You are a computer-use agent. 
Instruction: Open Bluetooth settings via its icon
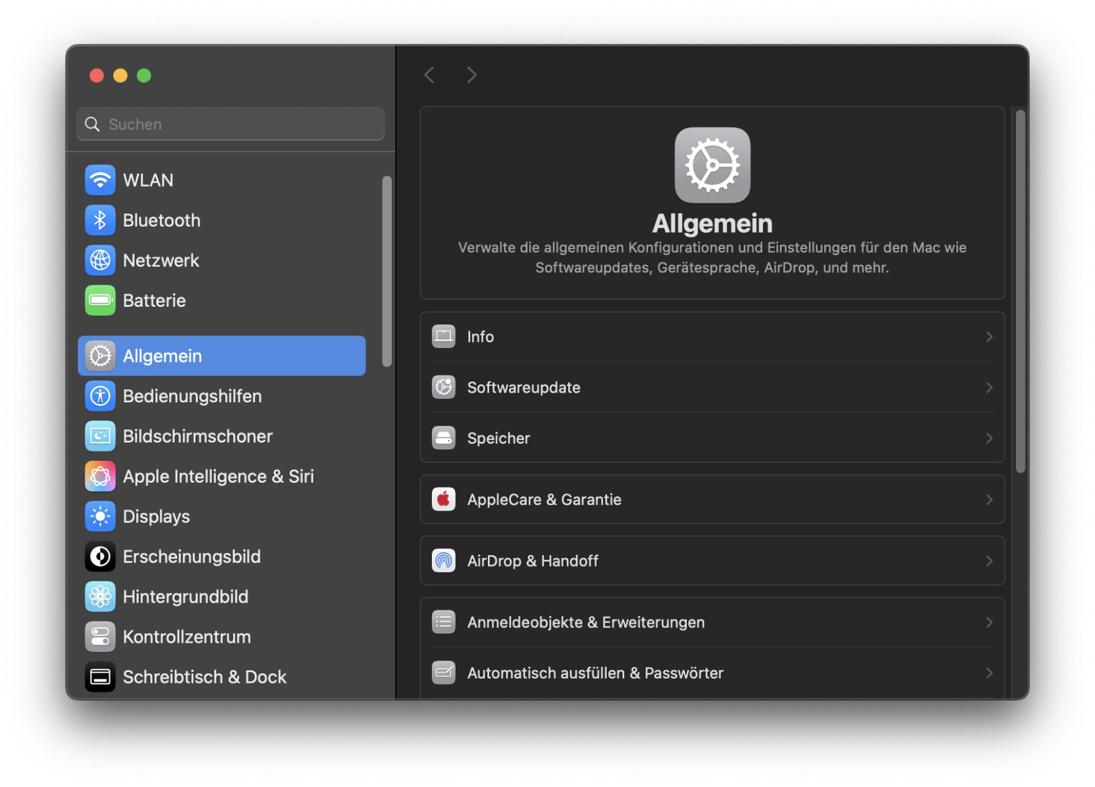[100, 220]
